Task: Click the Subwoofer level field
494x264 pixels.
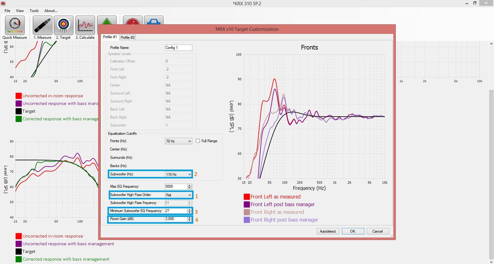Action: pyautogui.click(x=178, y=125)
